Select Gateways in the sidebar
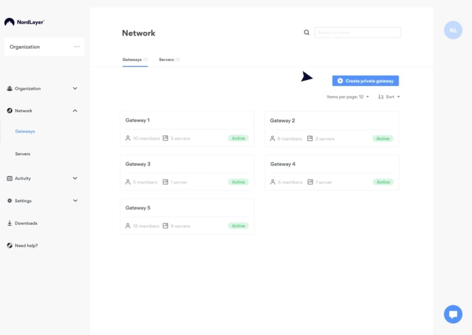Screen dimensions: 472x335 pos(25,131)
